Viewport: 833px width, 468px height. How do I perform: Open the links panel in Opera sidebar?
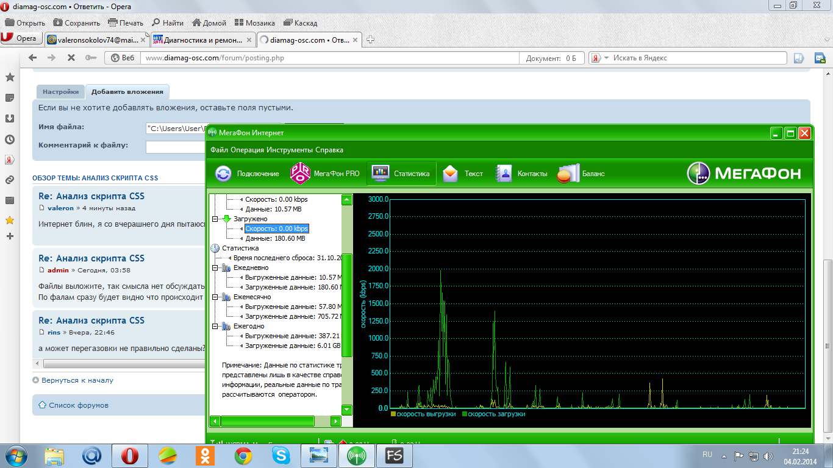click(x=10, y=180)
